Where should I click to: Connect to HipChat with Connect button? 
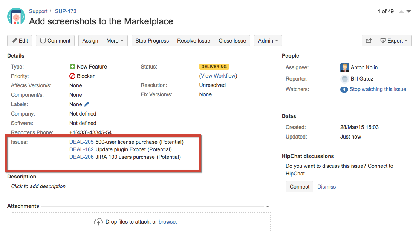pyautogui.click(x=300, y=187)
